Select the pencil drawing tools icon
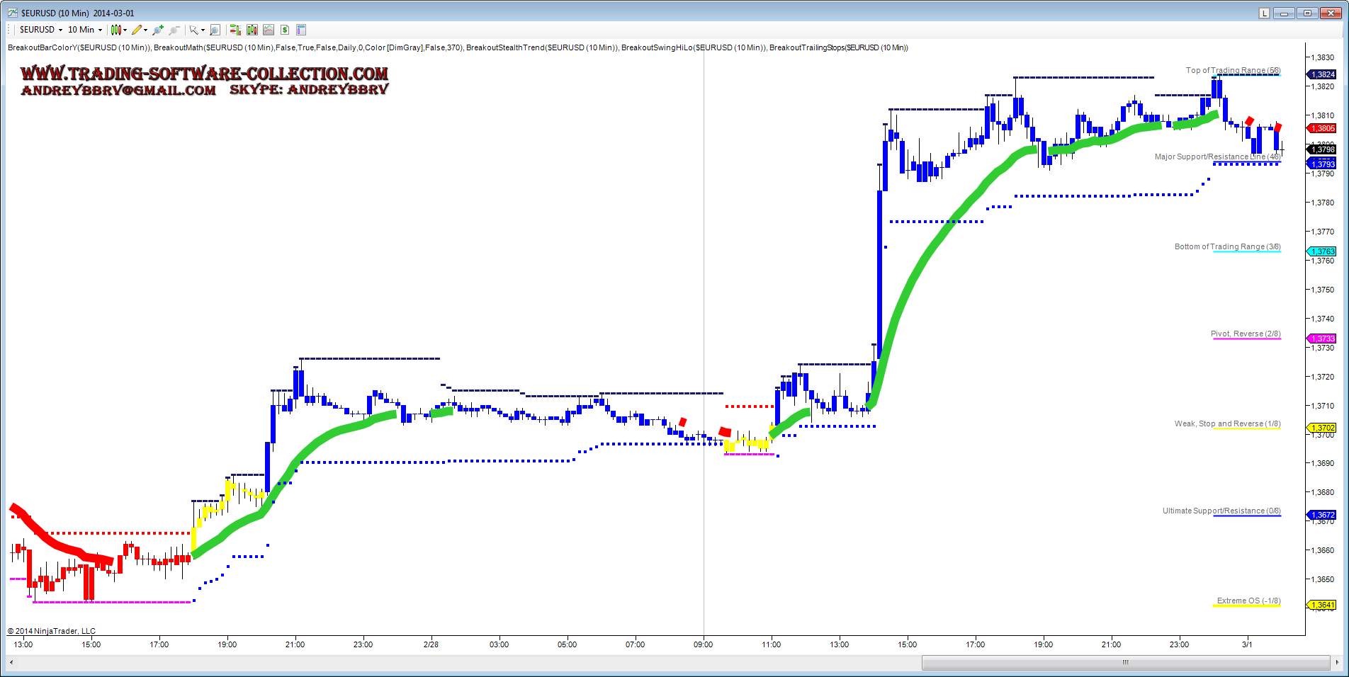The height and width of the screenshot is (677, 1349). pyautogui.click(x=137, y=30)
